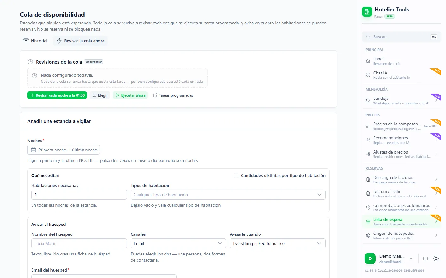Image resolution: width=446 pixels, height=278 pixels.
Task: Click Revisar la cola ahora button
Action: tap(80, 41)
